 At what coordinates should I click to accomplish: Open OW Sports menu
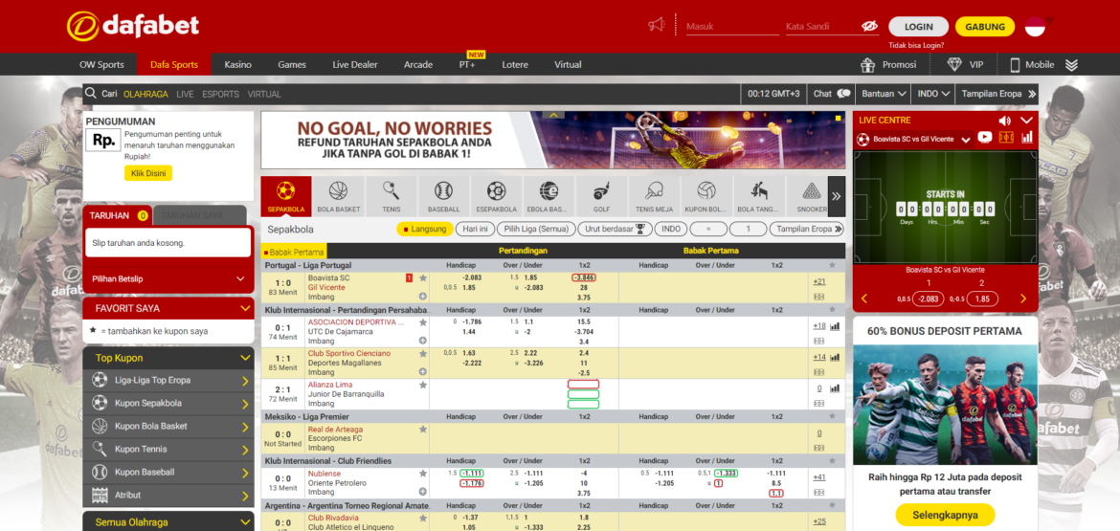click(101, 65)
